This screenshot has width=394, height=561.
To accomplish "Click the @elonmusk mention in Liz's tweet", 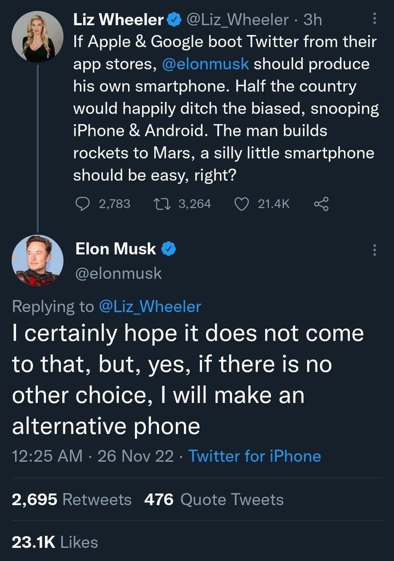I will (206, 64).
